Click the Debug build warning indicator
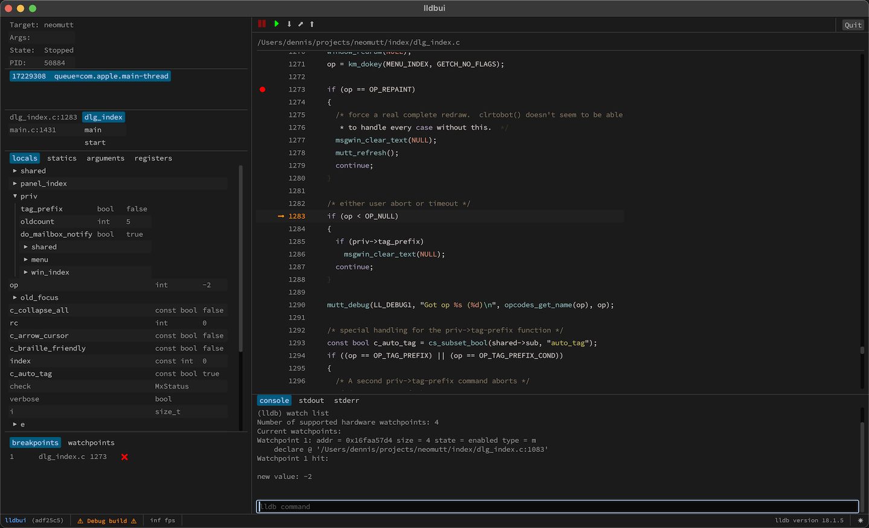The image size is (869, 528). click(107, 521)
